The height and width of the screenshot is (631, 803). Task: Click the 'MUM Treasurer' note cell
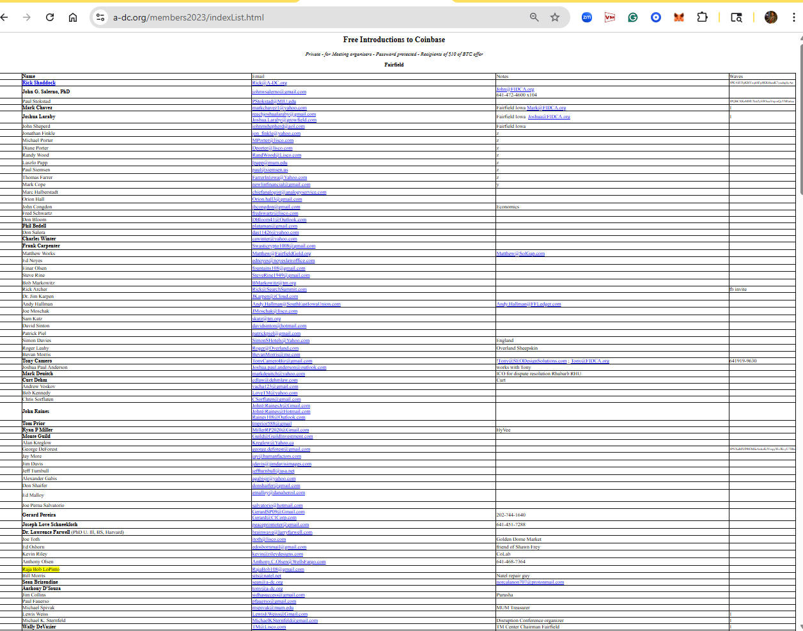[513, 607]
